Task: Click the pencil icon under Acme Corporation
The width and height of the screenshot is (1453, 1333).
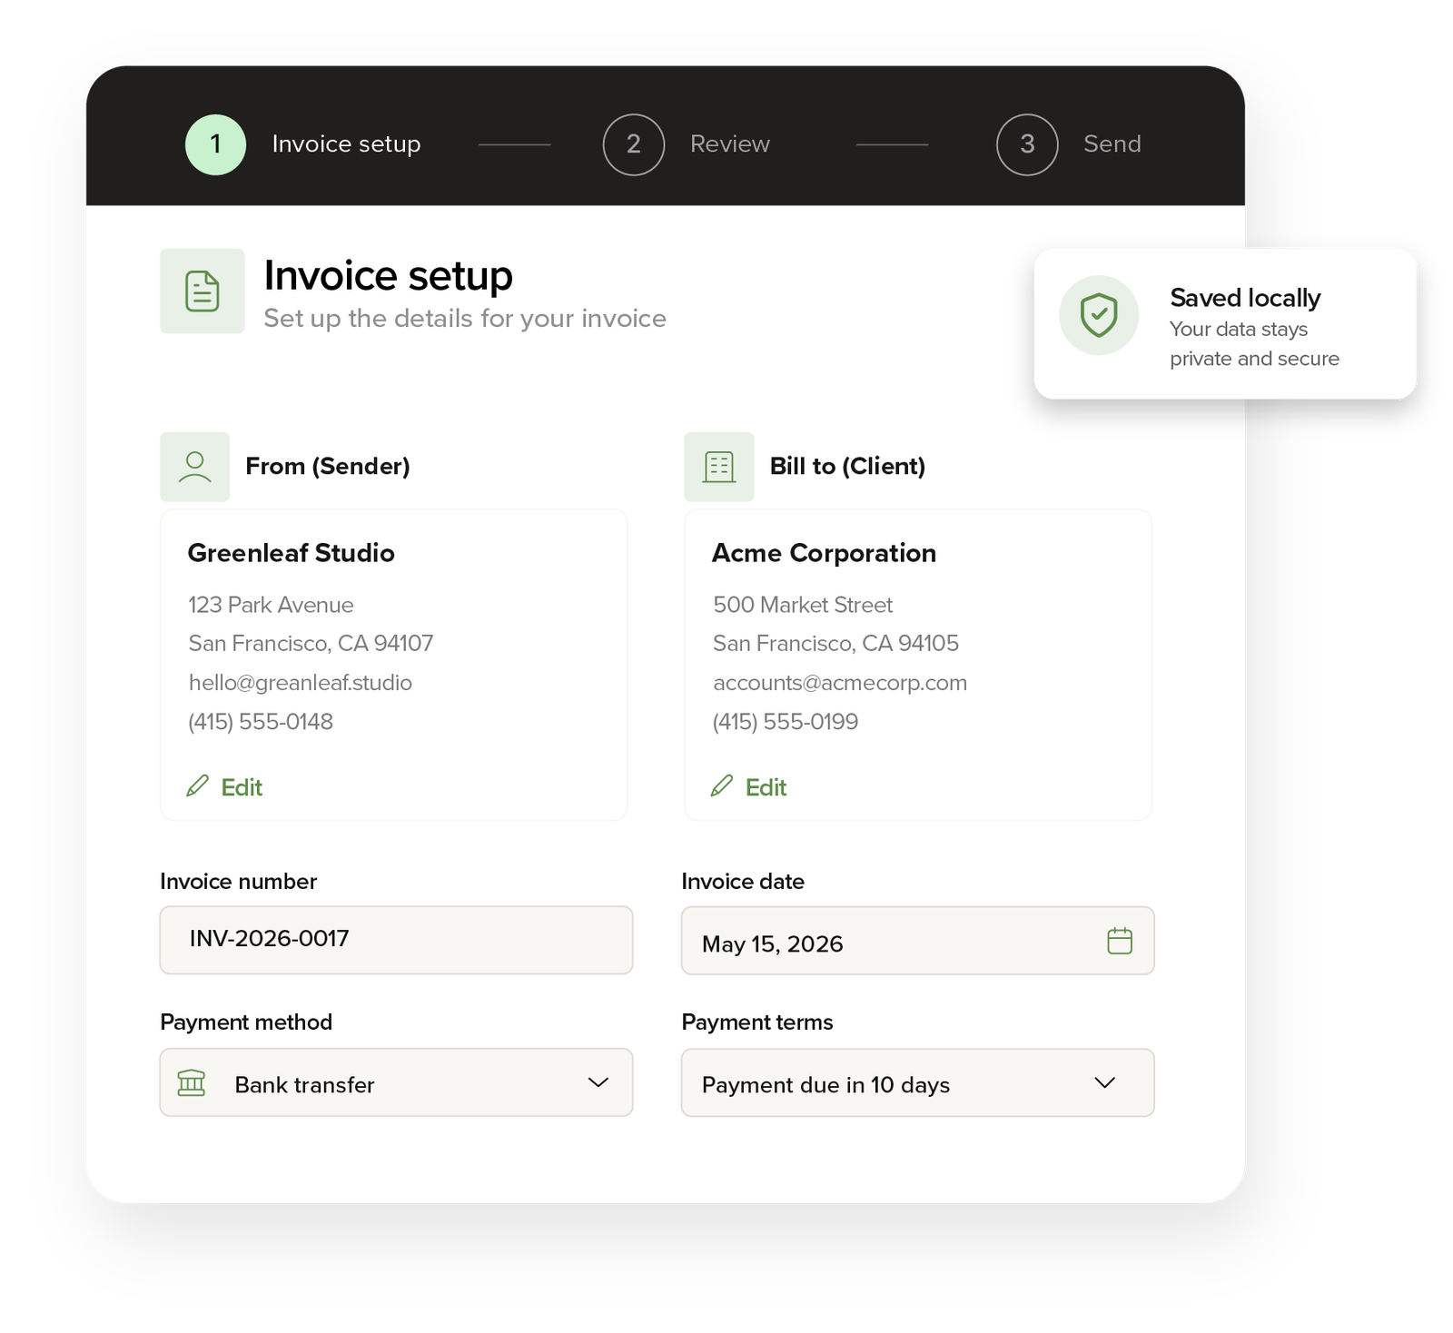Action: click(721, 785)
